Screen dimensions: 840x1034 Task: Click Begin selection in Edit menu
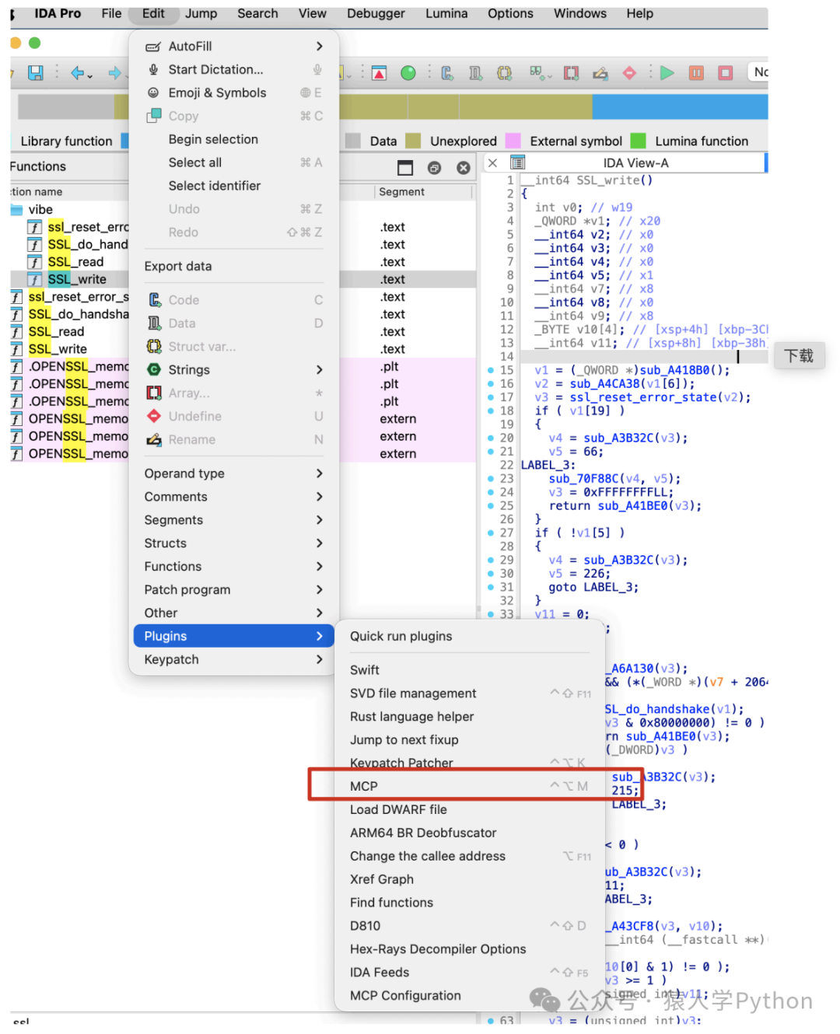pos(234,139)
